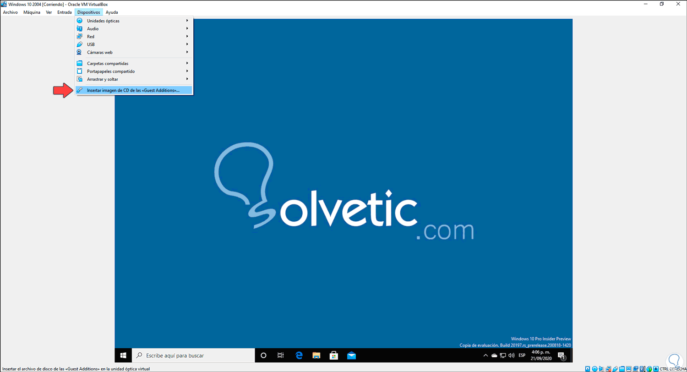Open the Mail app from the guest taskbar

(351, 355)
